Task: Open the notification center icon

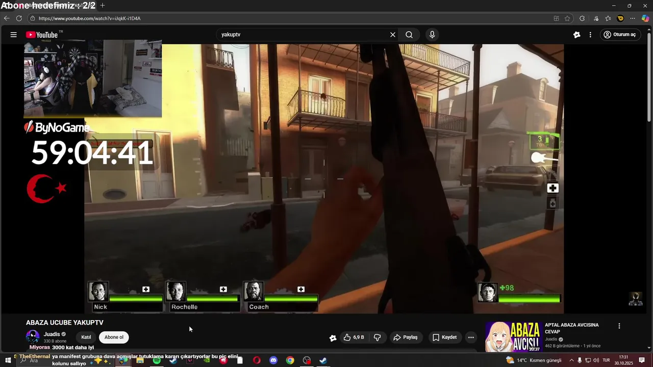Action: (642, 360)
